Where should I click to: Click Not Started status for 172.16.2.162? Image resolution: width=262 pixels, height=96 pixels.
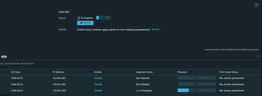pyautogui.click(x=143, y=84)
